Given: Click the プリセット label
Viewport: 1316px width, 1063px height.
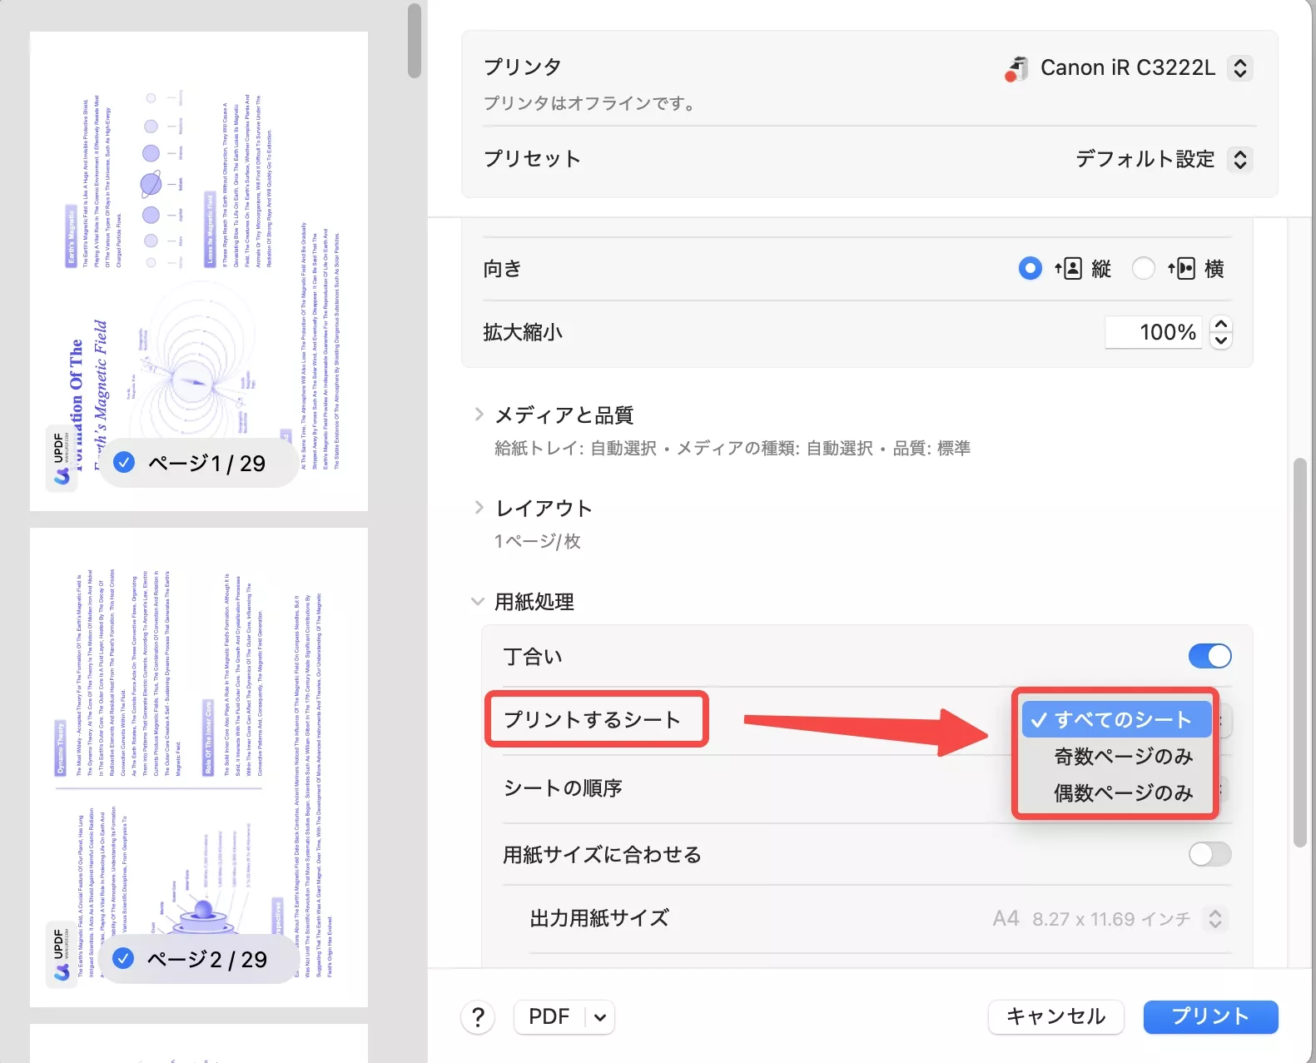Looking at the screenshot, I should click(x=532, y=159).
